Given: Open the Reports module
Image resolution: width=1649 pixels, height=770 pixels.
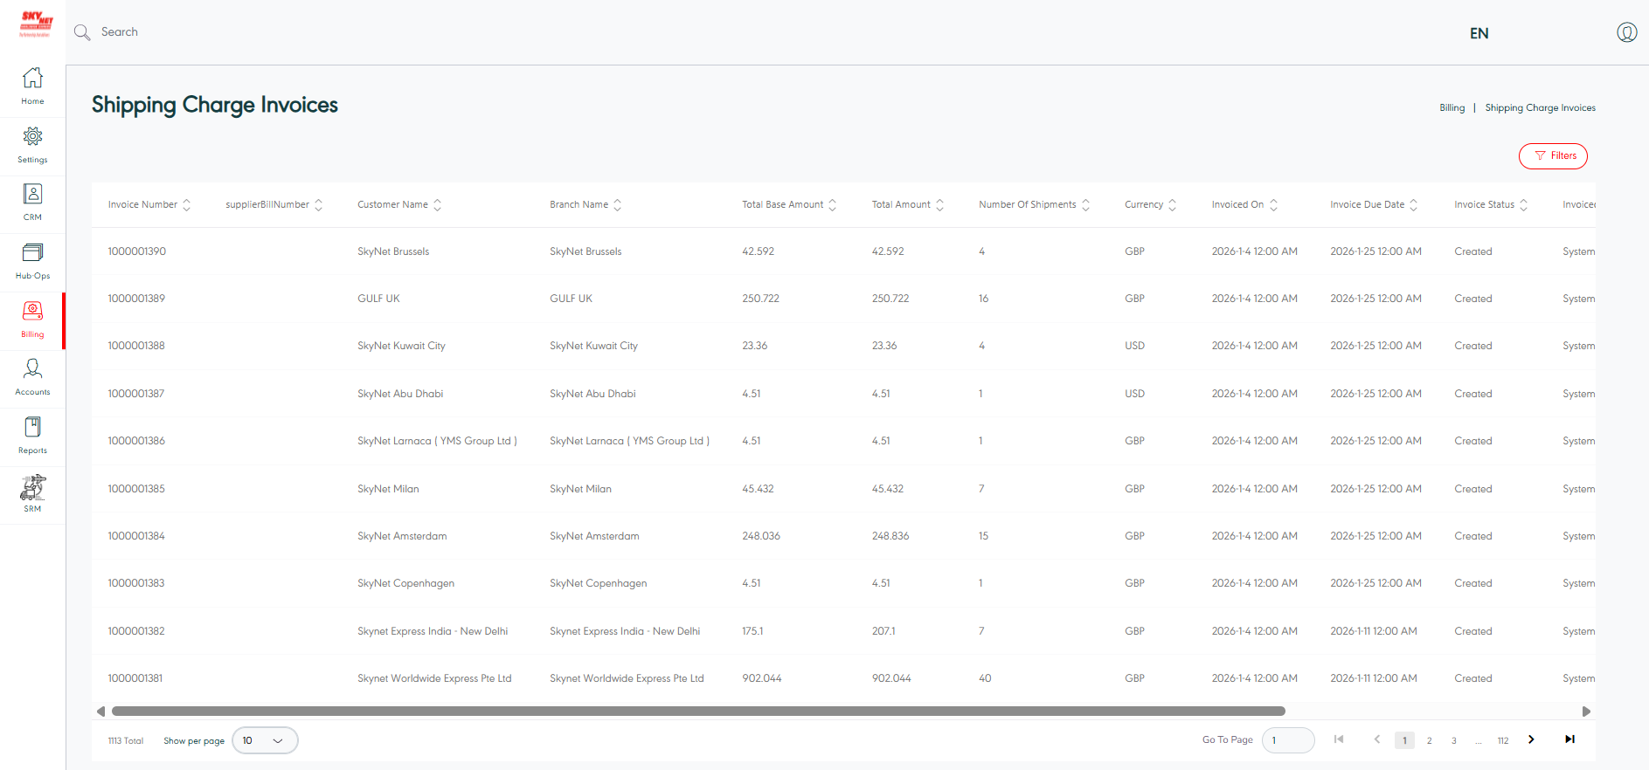Looking at the screenshot, I should tap(32, 436).
